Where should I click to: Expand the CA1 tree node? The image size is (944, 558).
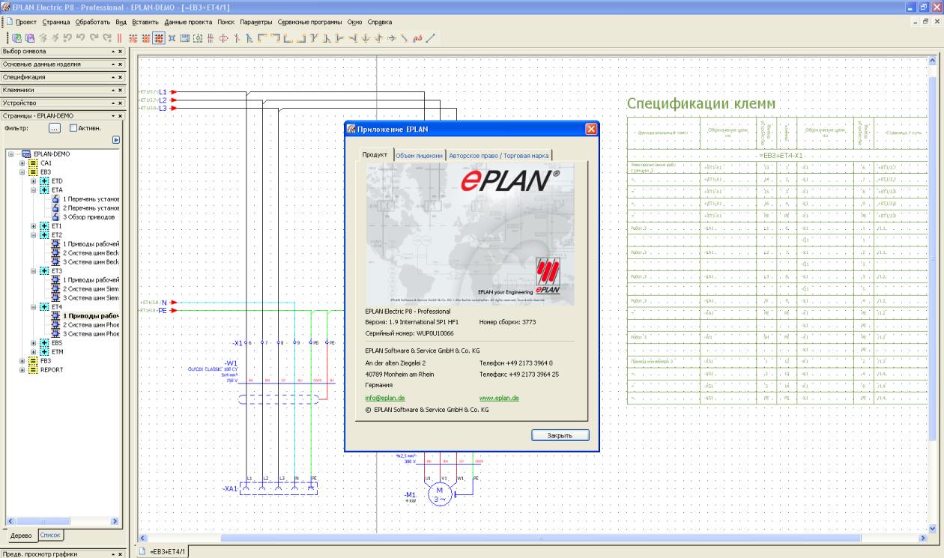click(22, 163)
